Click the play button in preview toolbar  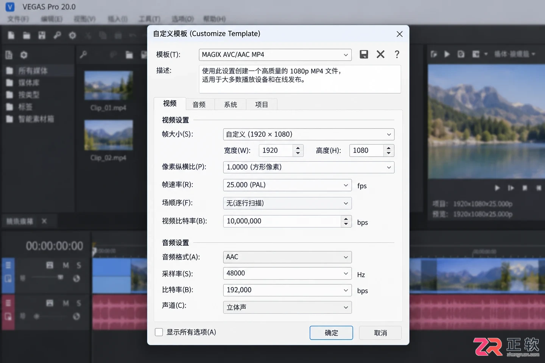coord(447,54)
